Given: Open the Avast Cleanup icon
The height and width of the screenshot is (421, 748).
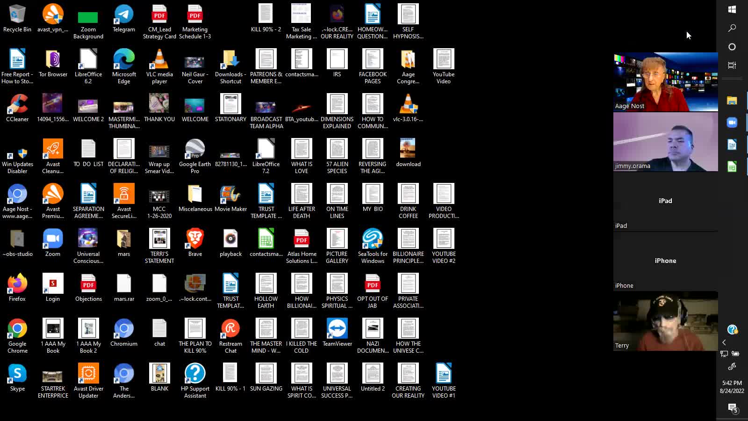Looking at the screenshot, I should [53, 157].
